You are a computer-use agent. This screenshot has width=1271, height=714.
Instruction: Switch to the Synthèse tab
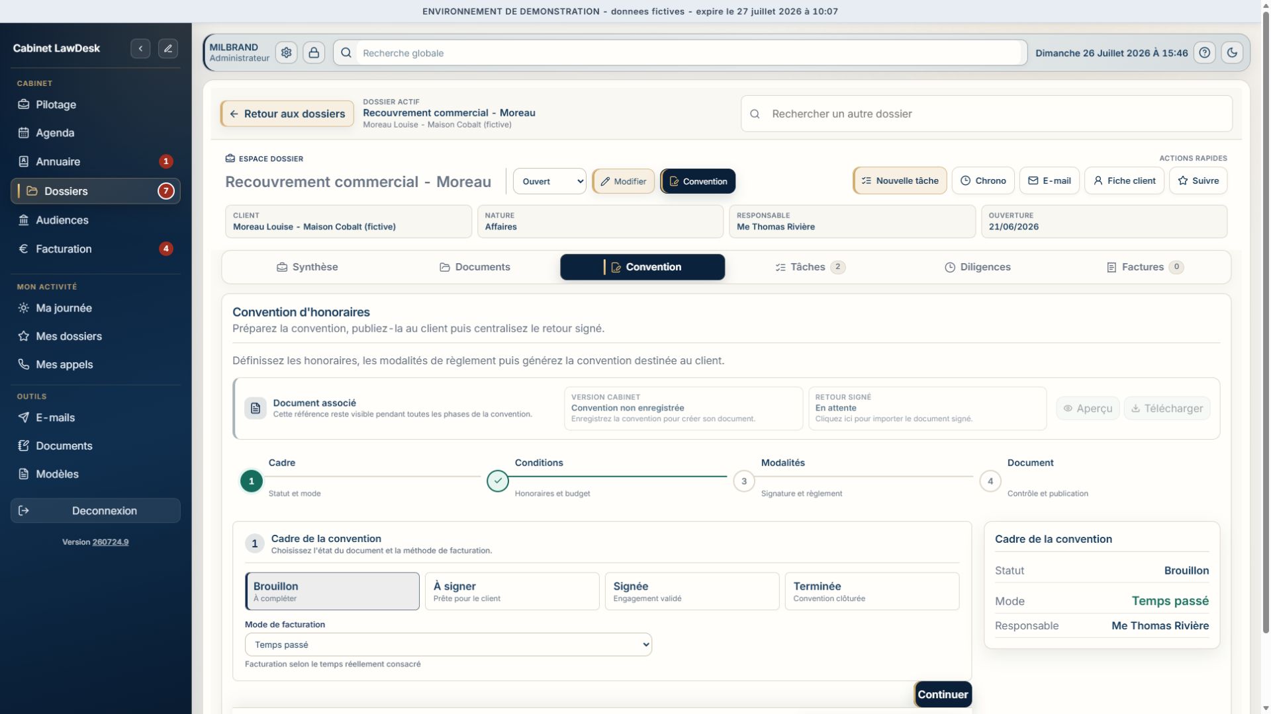tap(307, 267)
